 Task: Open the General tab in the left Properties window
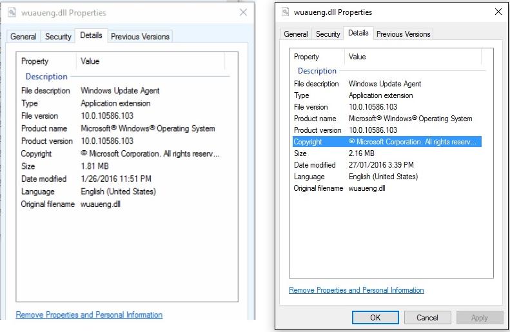click(x=23, y=36)
